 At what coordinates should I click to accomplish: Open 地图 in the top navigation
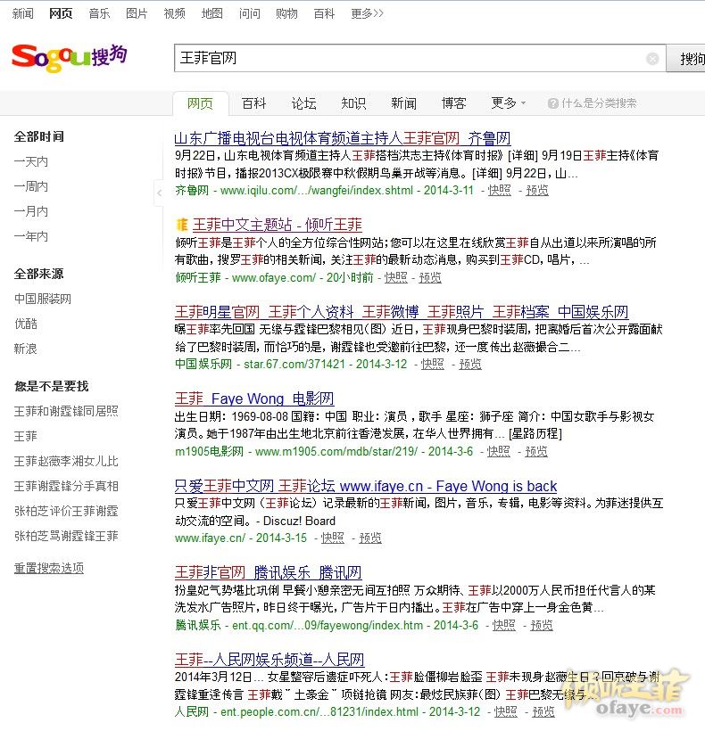(211, 13)
